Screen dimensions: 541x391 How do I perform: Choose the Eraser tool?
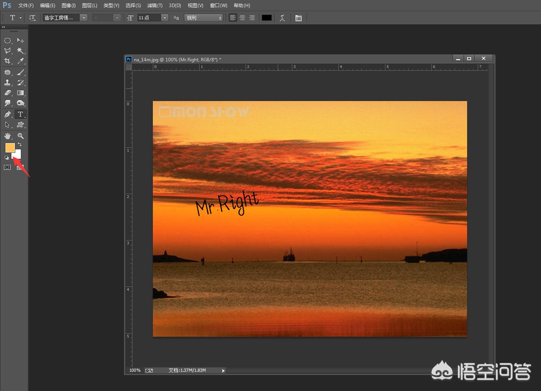click(7, 93)
